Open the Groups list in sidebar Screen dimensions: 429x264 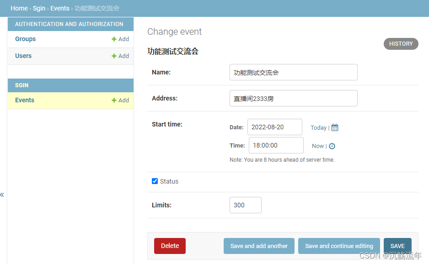[x=26, y=39]
